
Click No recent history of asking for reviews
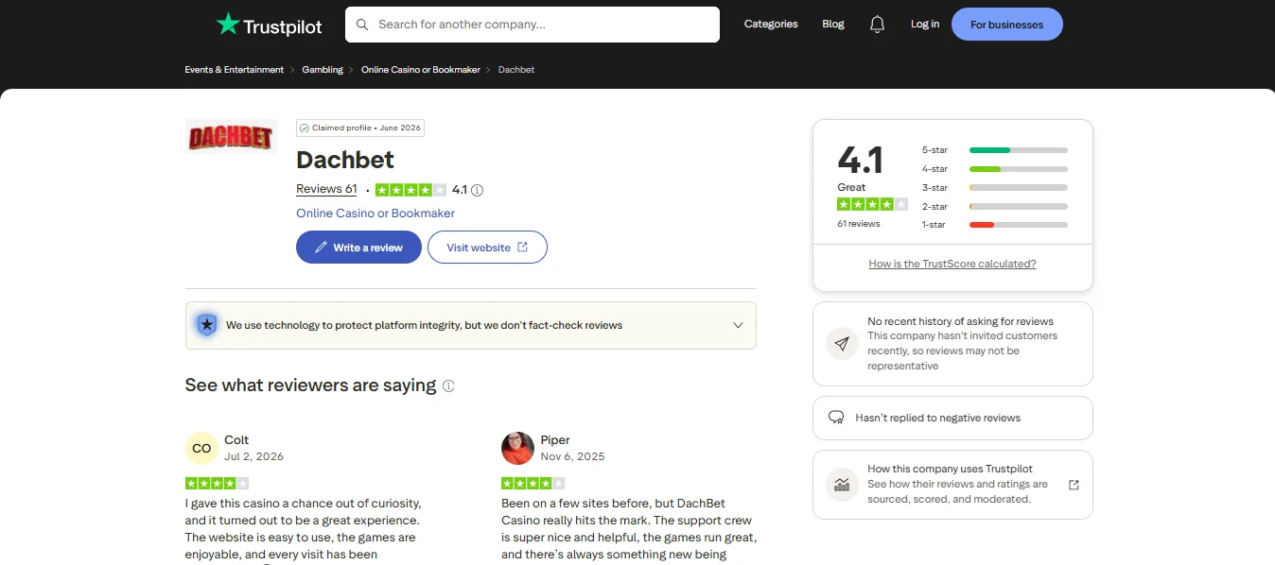pyautogui.click(x=960, y=322)
